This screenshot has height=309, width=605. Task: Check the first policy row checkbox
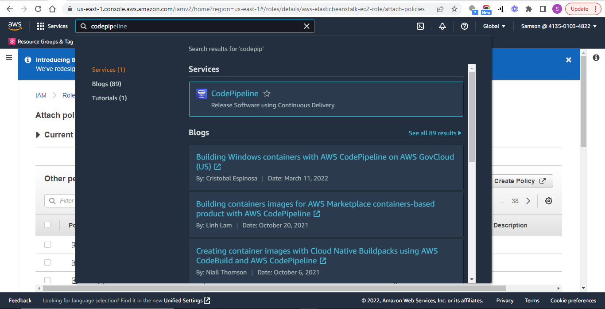[x=47, y=245]
